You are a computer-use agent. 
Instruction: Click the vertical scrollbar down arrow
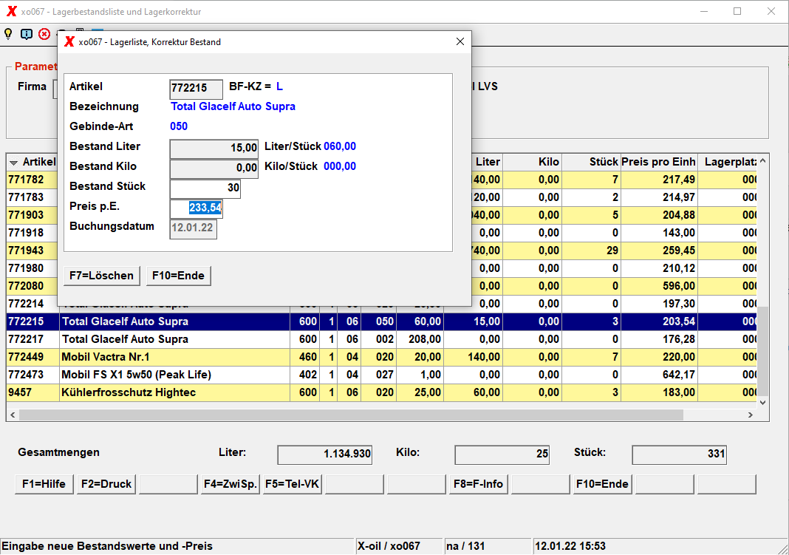pyautogui.click(x=763, y=403)
